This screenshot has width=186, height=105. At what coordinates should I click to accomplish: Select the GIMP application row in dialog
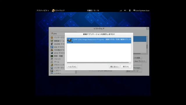[x=99, y=41]
